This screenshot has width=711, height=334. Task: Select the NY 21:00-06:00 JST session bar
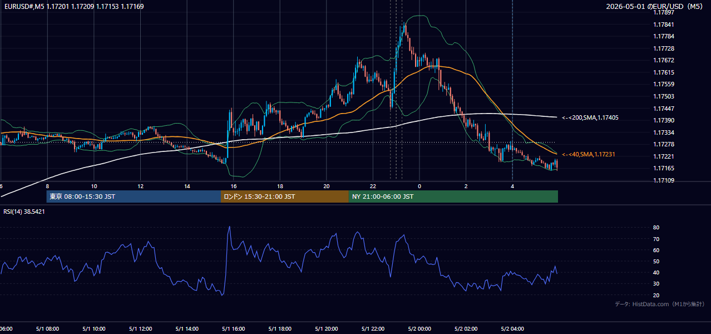(x=453, y=197)
